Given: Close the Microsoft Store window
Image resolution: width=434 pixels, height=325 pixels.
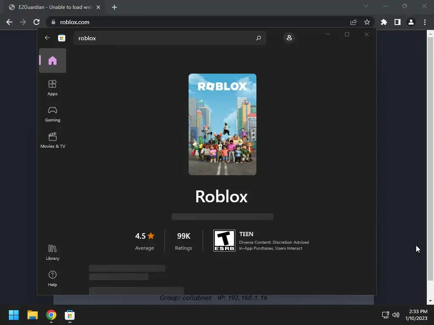Looking at the screenshot, I should pyautogui.click(x=367, y=34).
